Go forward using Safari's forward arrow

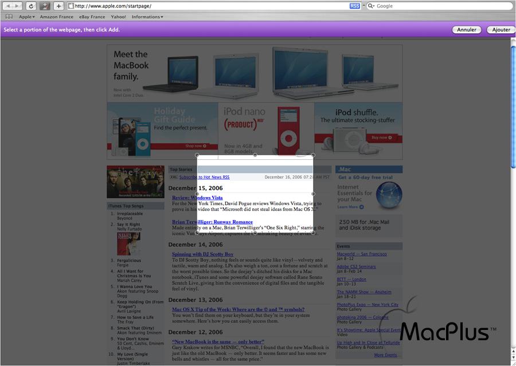coord(17,6)
